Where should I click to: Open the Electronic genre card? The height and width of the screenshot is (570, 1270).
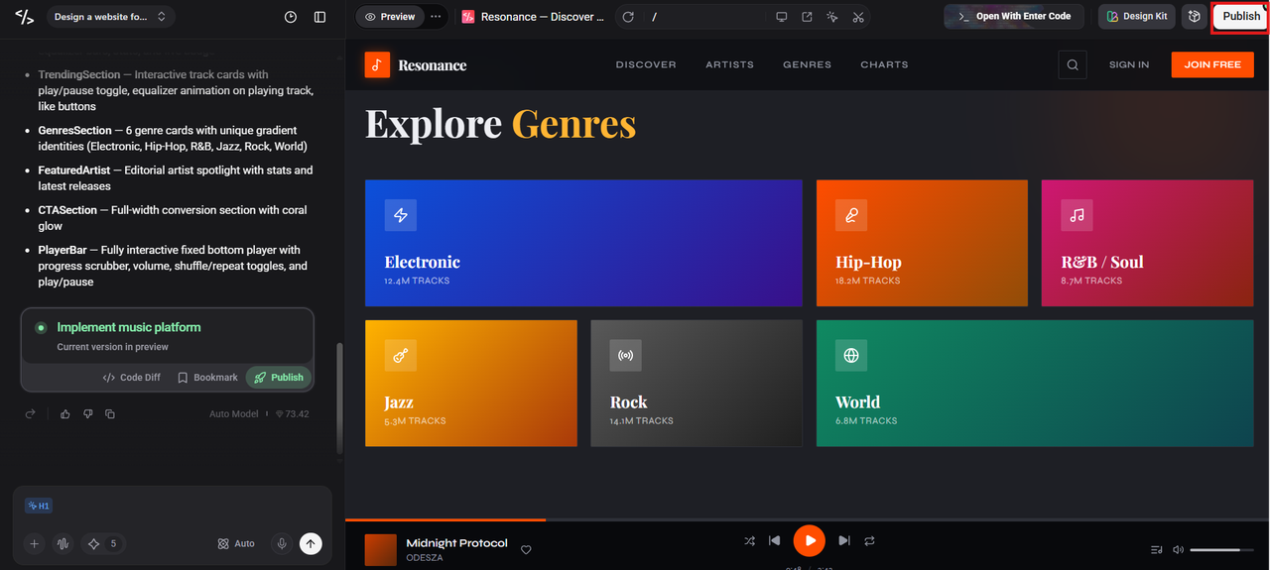point(583,243)
